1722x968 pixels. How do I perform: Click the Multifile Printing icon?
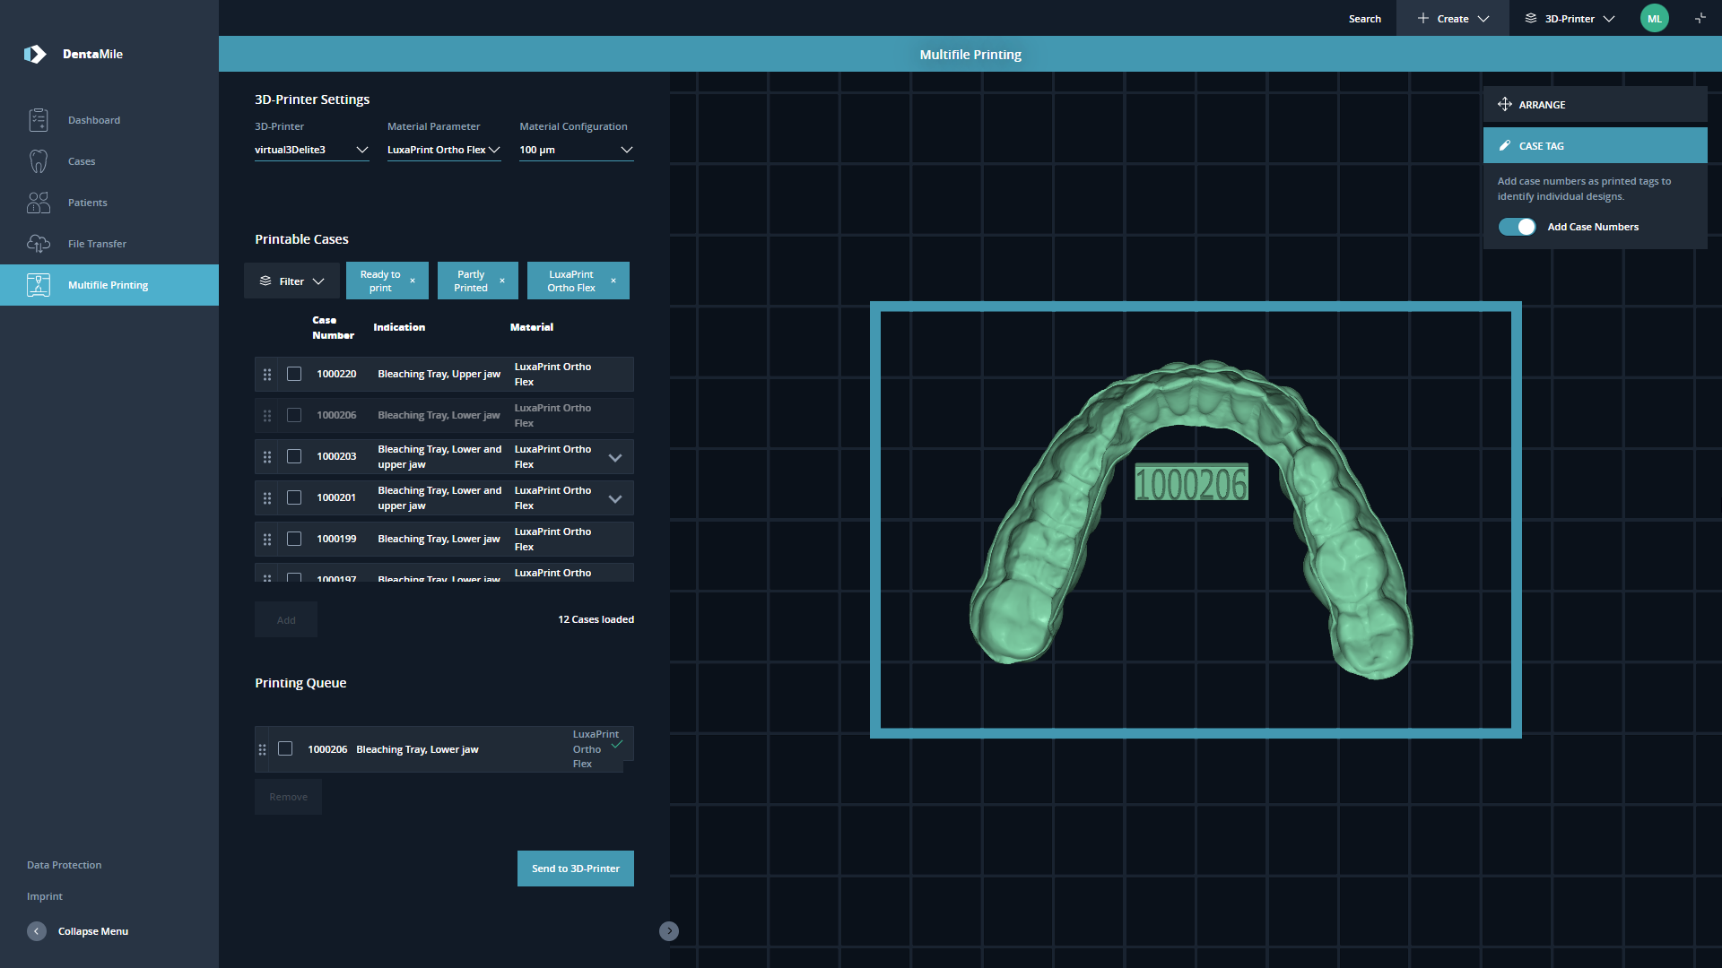pyautogui.click(x=38, y=285)
